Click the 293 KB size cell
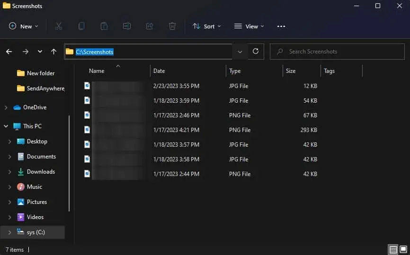Viewport: 410px width, 255px height. click(309, 130)
